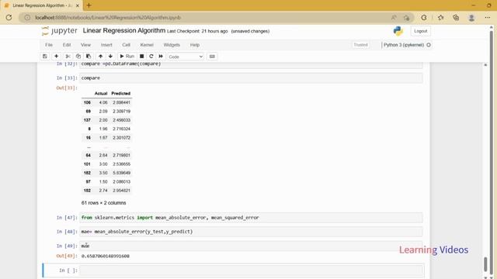Image resolution: width=497 pixels, height=279 pixels.
Task: Paste cells below icon
Action: click(x=89, y=57)
